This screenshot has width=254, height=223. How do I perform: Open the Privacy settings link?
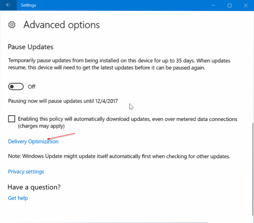pos(26,172)
